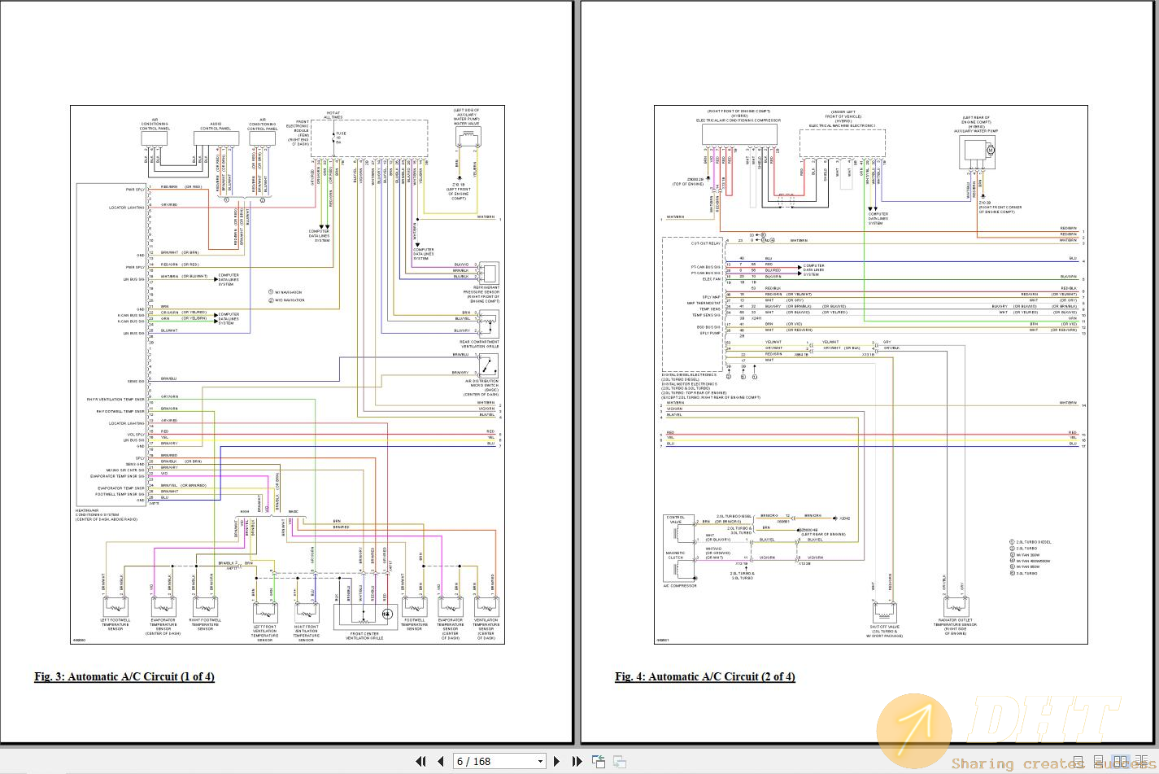Jump to the last page
This screenshot has height=774, width=1159.
click(x=577, y=761)
